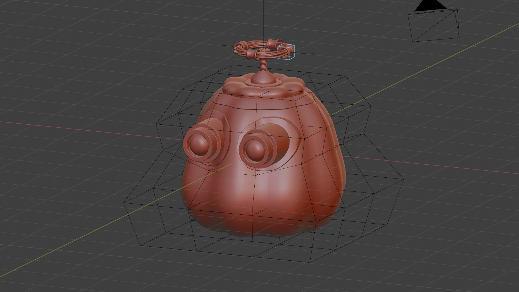Click the cyan origin dot inside selected cube
Image resolution: width=519 pixels, height=292 pixels.
tap(286, 51)
